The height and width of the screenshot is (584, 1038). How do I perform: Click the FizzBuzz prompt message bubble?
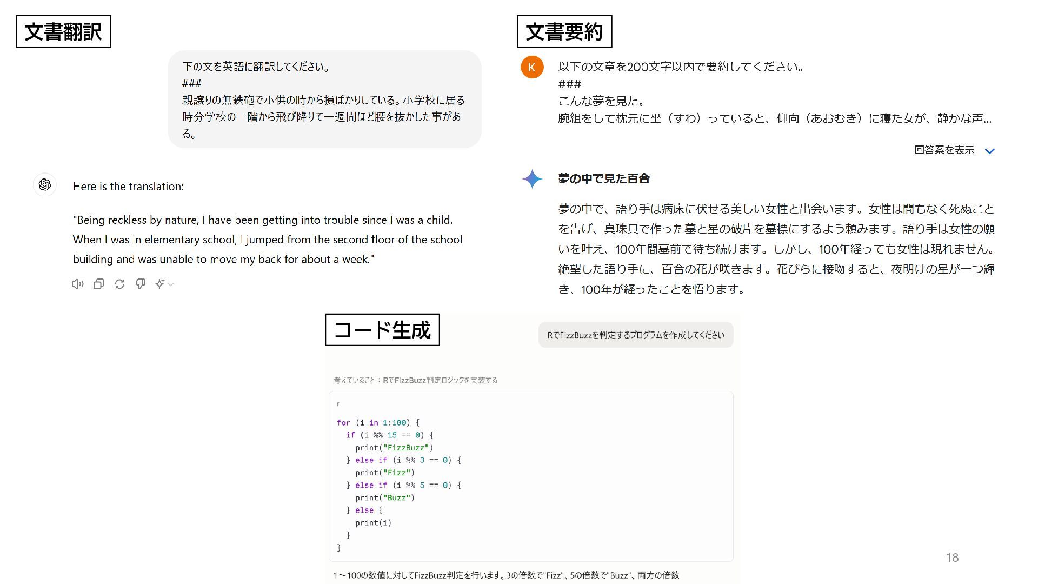[x=636, y=335]
